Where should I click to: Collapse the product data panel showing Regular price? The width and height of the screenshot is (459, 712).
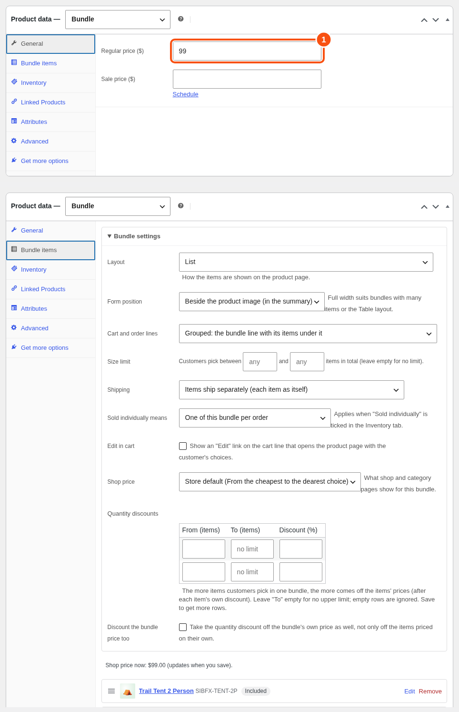[448, 20]
